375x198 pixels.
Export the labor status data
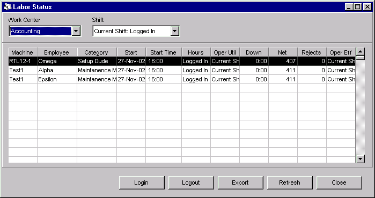(x=240, y=182)
